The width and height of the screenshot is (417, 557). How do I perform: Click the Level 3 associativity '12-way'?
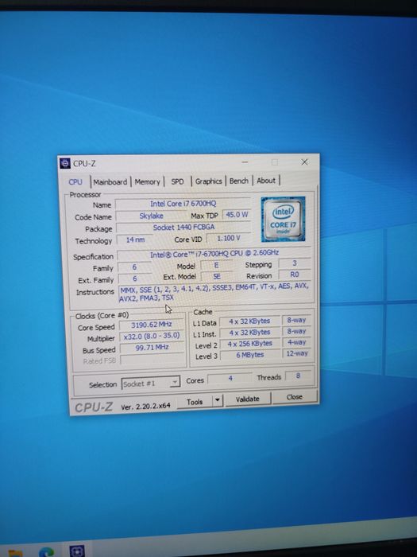(297, 353)
